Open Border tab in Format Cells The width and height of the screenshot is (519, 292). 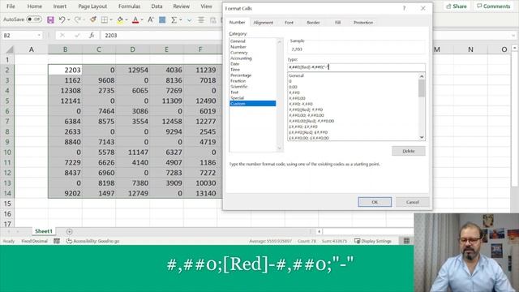click(x=313, y=23)
